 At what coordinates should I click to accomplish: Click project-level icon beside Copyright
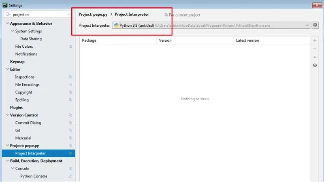tap(70, 92)
